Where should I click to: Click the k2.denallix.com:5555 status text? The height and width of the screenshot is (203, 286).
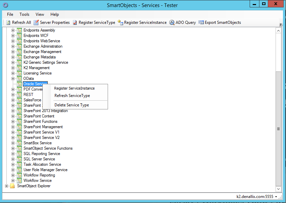(255, 197)
